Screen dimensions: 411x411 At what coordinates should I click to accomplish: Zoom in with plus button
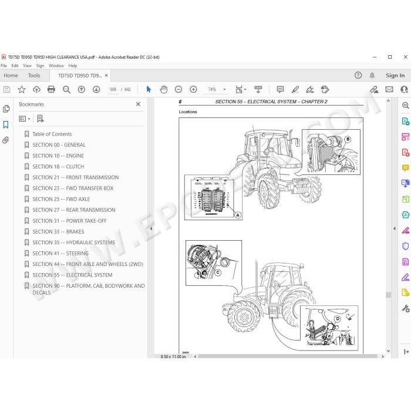click(193, 90)
